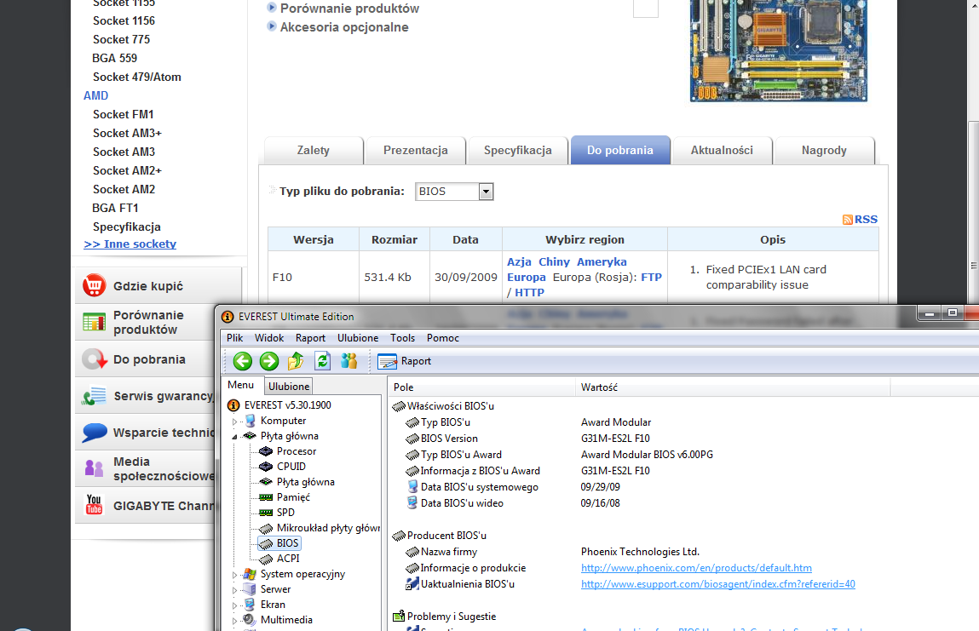The height and width of the screenshot is (631, 979).
Task: Select System operacyjny tree item
Action: point(294,574)
